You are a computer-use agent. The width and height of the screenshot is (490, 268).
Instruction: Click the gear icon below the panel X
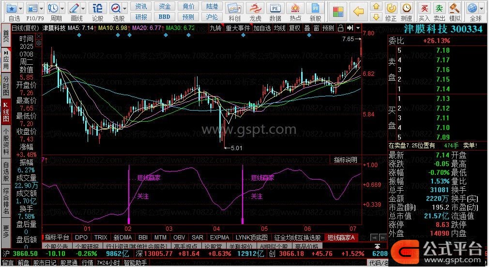(x=38, y=43)
